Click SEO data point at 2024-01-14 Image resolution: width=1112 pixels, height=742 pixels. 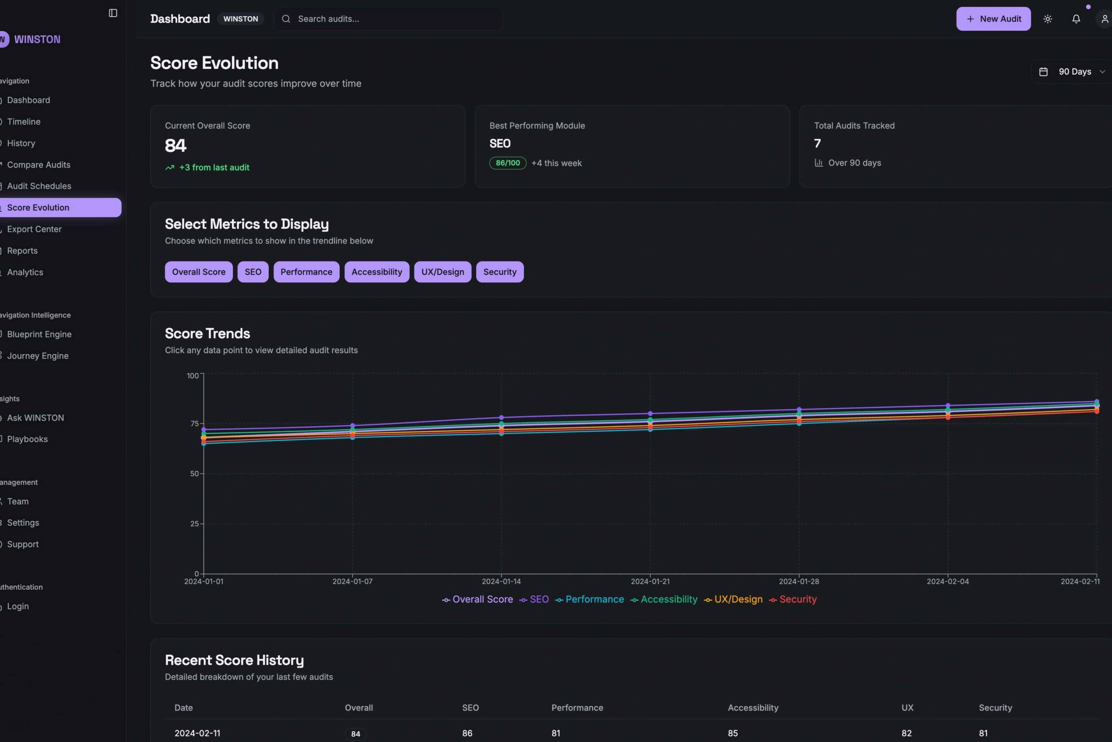coord(501,418)
